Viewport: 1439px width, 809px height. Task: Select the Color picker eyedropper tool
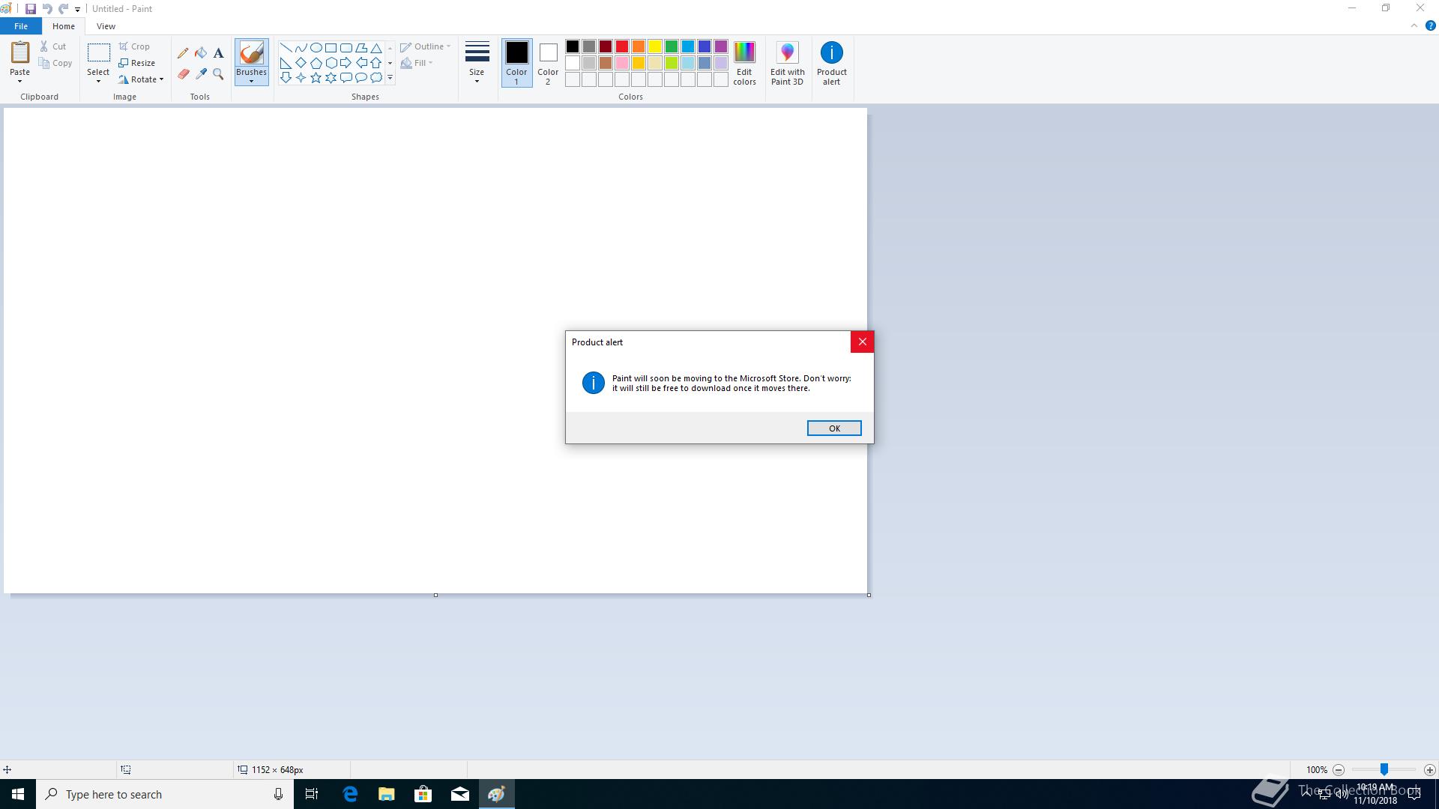pos(201,74)
